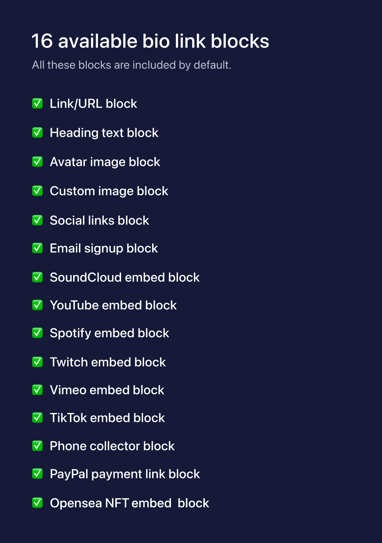Image resolution: width=382 pixels, height=543 pixels.
Task: Click the checkmark beside Email signup block
Action: click(x=38, y=248)
